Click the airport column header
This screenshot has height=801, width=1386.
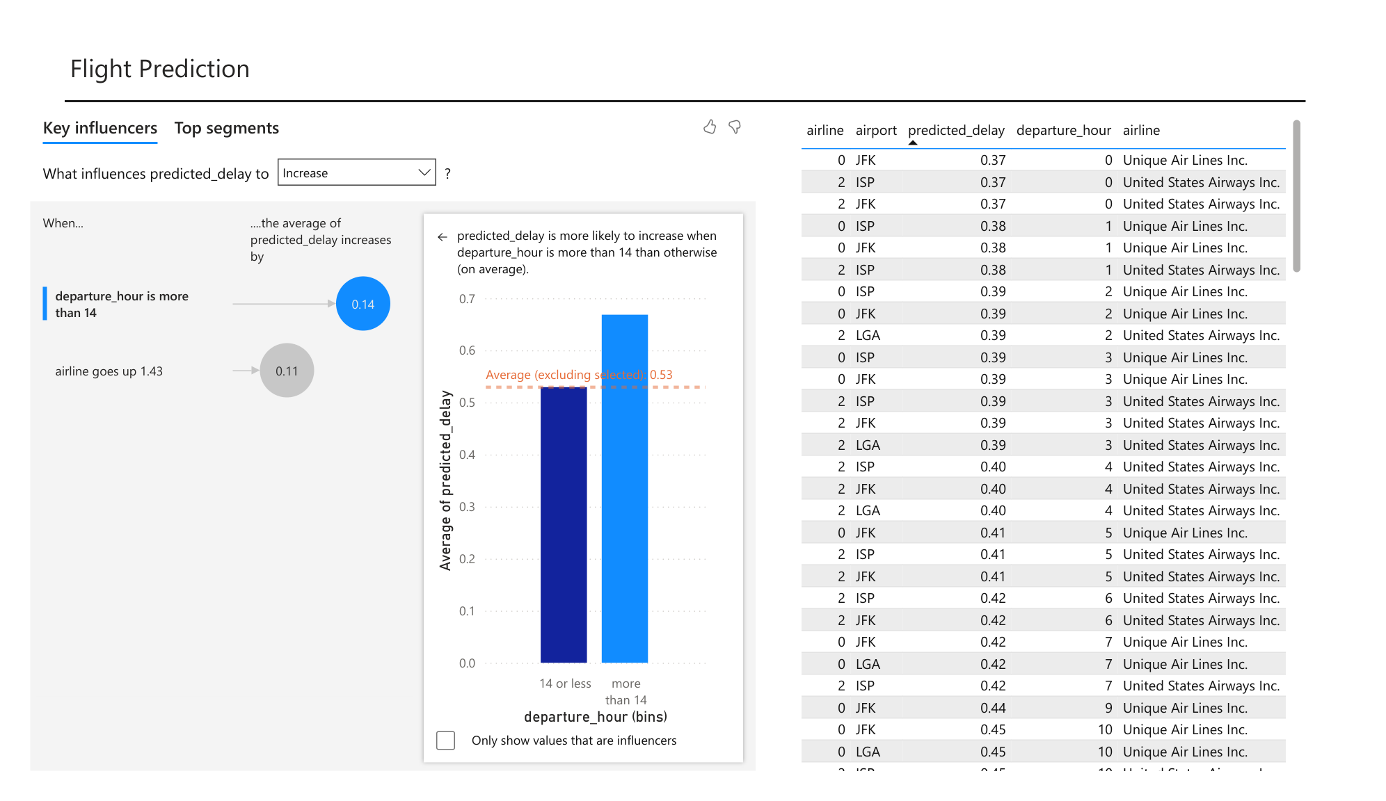pos(876,130)
